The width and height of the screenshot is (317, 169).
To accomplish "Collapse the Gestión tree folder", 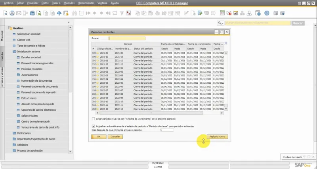I will (10, 28).
